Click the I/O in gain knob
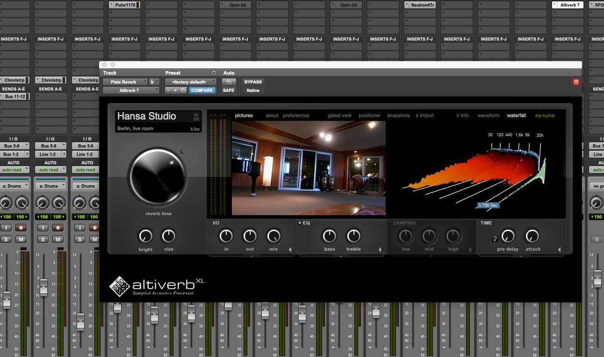Screen dimensions: 604x357 [x=226, y=236]
